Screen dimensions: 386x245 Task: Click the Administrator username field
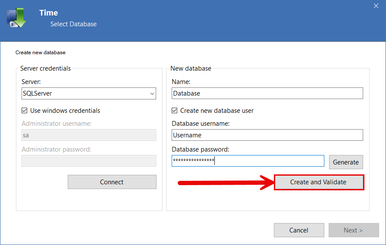pyautogui.click(x=88, y=135)
